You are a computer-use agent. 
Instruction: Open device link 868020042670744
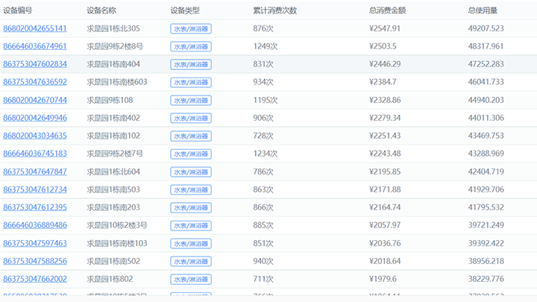(35, 100)
